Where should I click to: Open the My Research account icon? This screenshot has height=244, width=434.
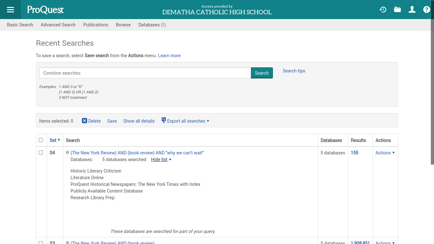(x=412, y=10)
